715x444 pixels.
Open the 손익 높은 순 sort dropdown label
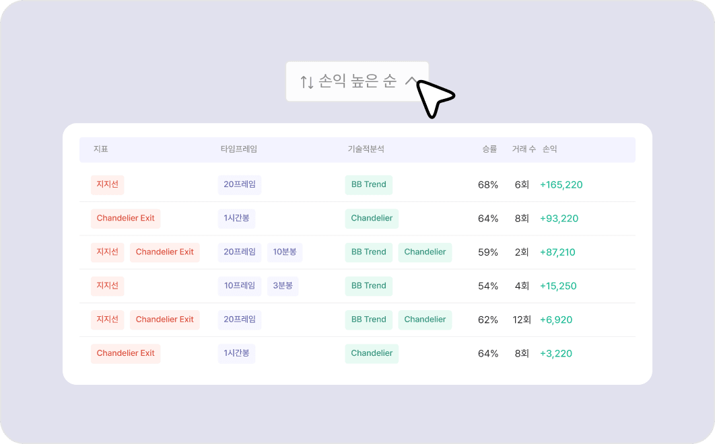[x=357, y=81]
